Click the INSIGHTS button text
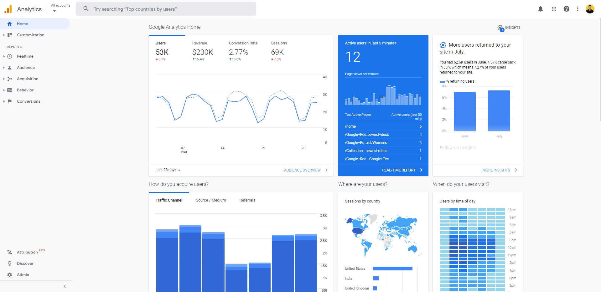Viewport: 601px width, 292px height. pyautogui.click(x=513, y=28)
